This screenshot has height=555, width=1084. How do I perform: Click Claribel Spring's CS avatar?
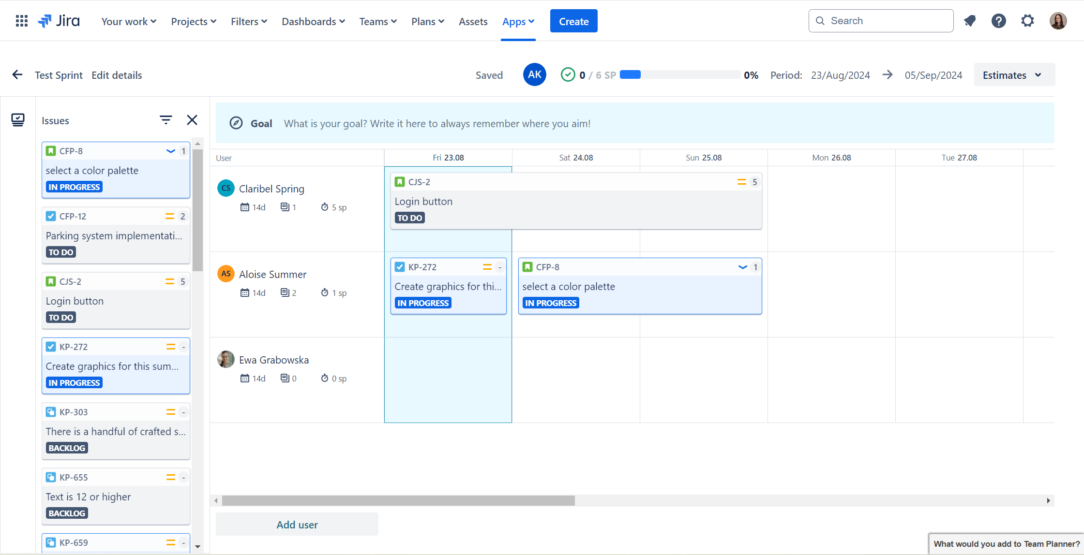[226, 188]
